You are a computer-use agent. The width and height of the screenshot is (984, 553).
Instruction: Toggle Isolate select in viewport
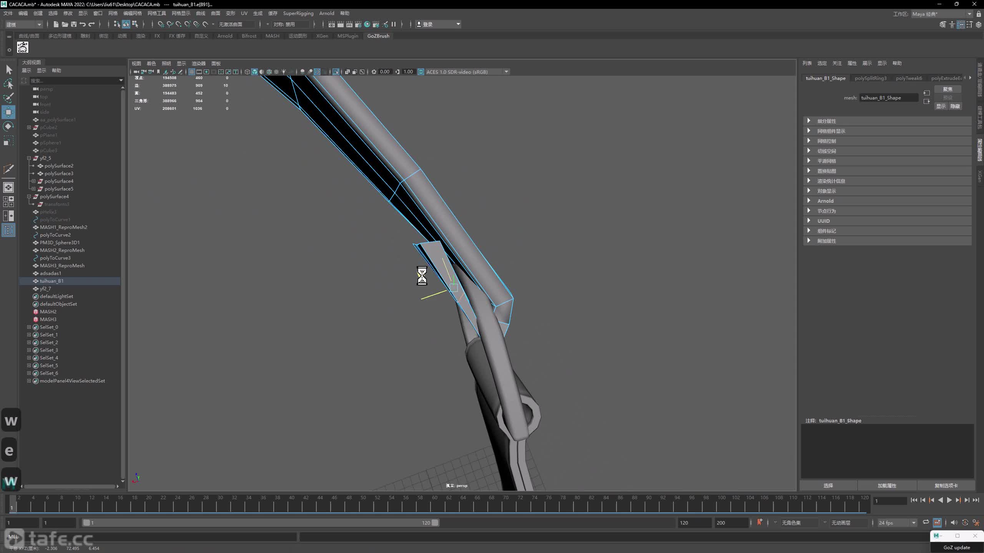pos(336,72)
